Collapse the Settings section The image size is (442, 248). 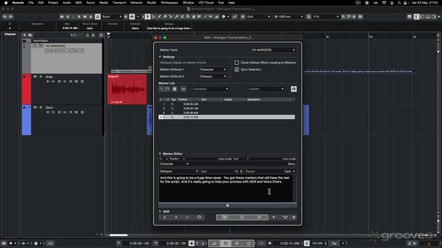coord(160,56)
